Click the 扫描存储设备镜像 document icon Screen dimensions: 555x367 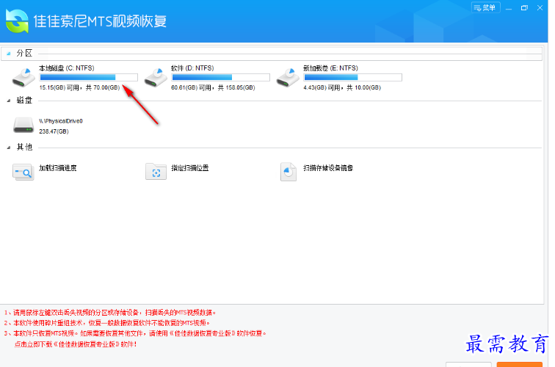[x=288, y=172]
